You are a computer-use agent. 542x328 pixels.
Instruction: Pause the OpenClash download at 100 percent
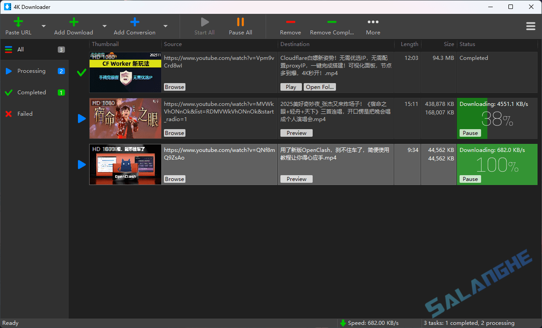470,179
